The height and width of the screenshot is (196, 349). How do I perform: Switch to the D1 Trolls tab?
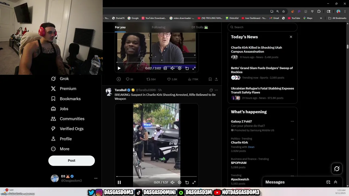(200, 27)
